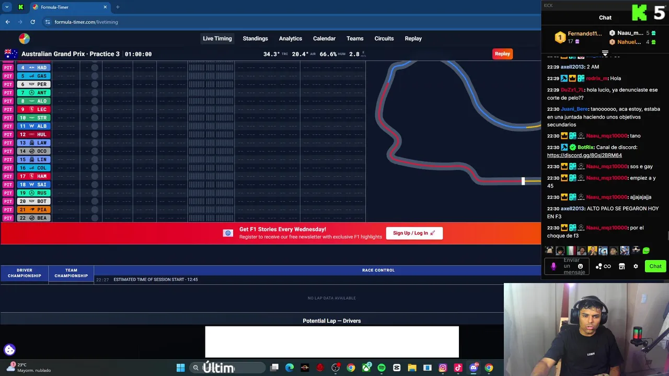Click the Italian flag emote thumbnail
The height and width of the screenshot is (376, 669).
(571, 251)
